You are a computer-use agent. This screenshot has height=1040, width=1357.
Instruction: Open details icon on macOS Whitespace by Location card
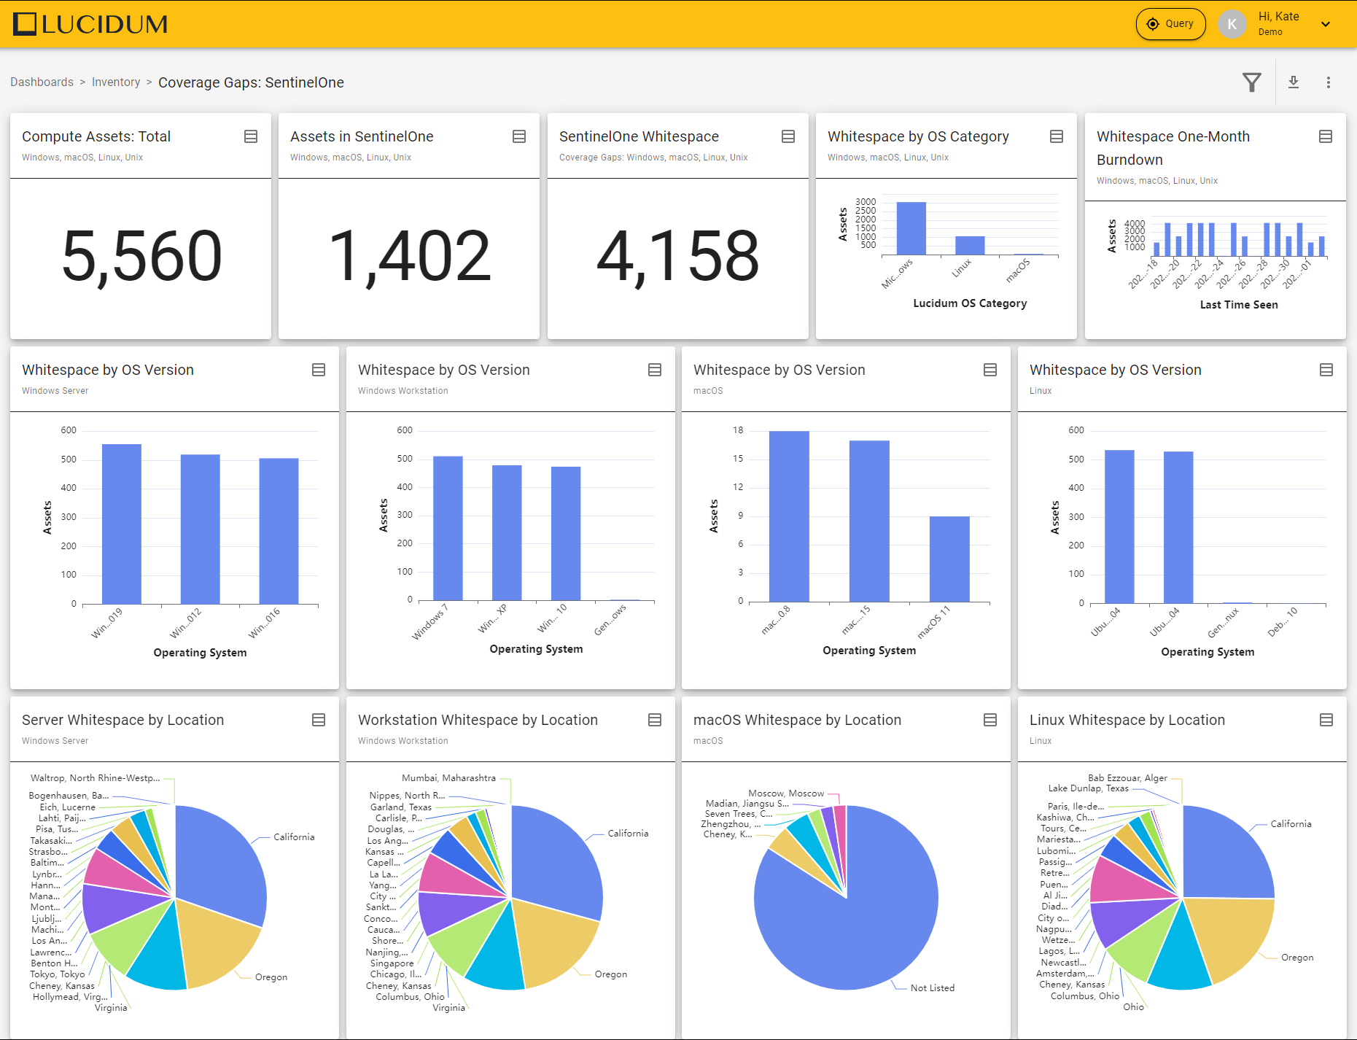pyautogui.click(x=990, y=720)
